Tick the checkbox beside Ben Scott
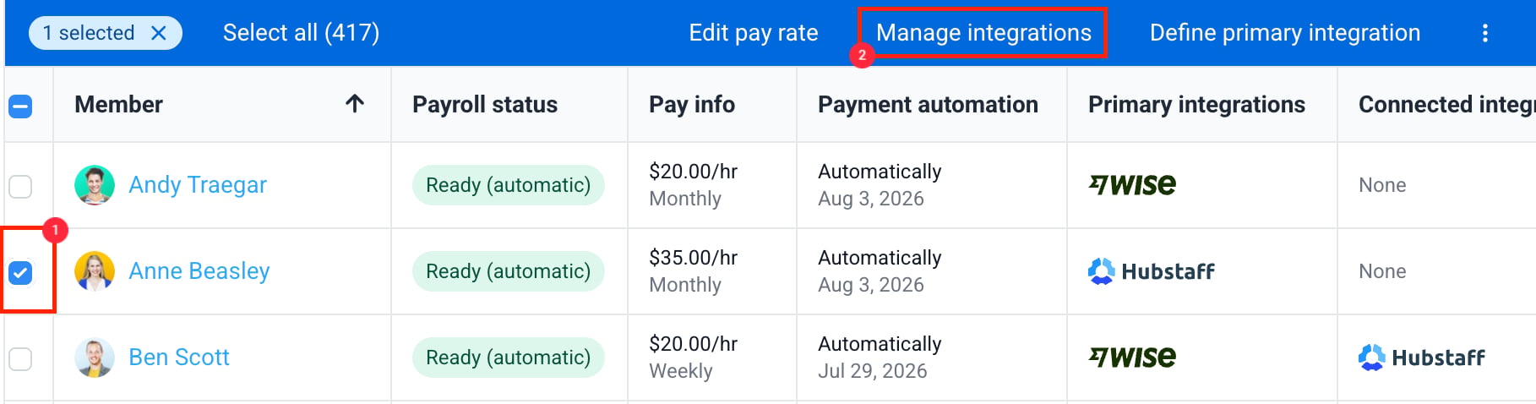The image size is (1536, 404). pyautogui.click(x=20, y=358)
